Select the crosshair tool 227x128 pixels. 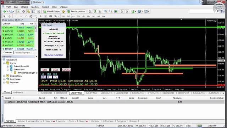click(10, 16)
